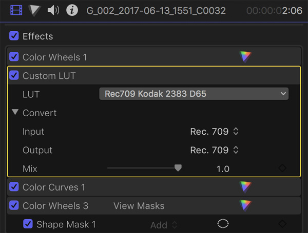Uncheck Color Wheels 1 checkbox
This screenshot has height=233, width=308.
coord(14,57)
